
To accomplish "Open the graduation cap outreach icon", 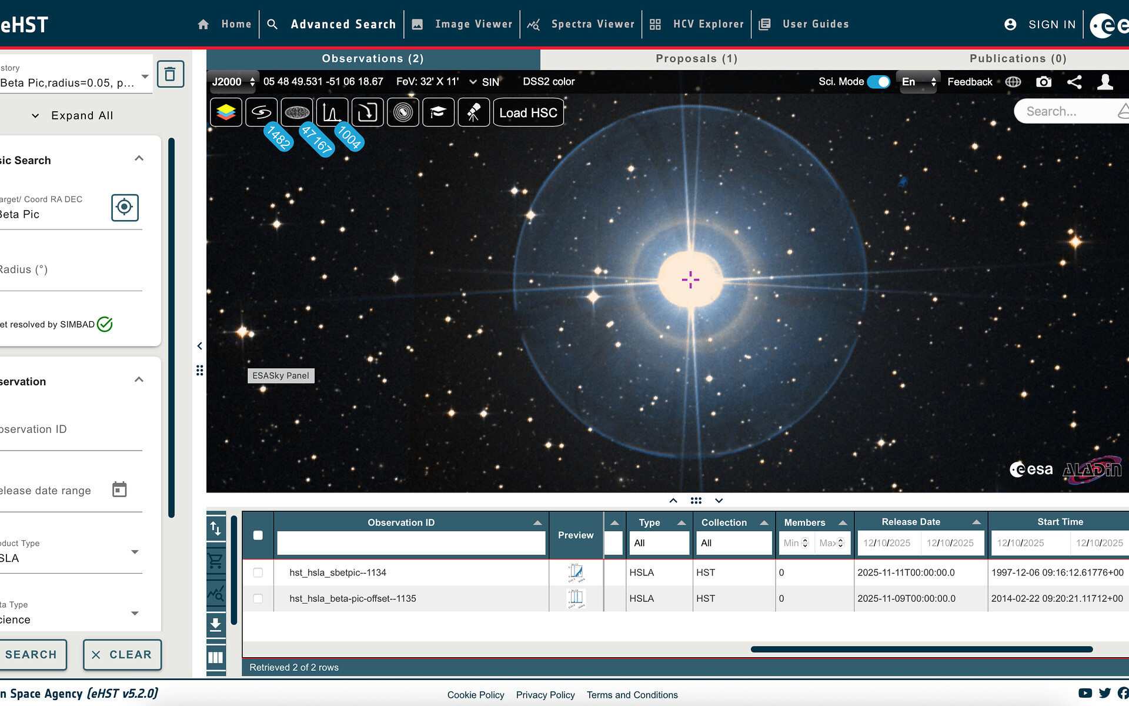I will [438, 112].
